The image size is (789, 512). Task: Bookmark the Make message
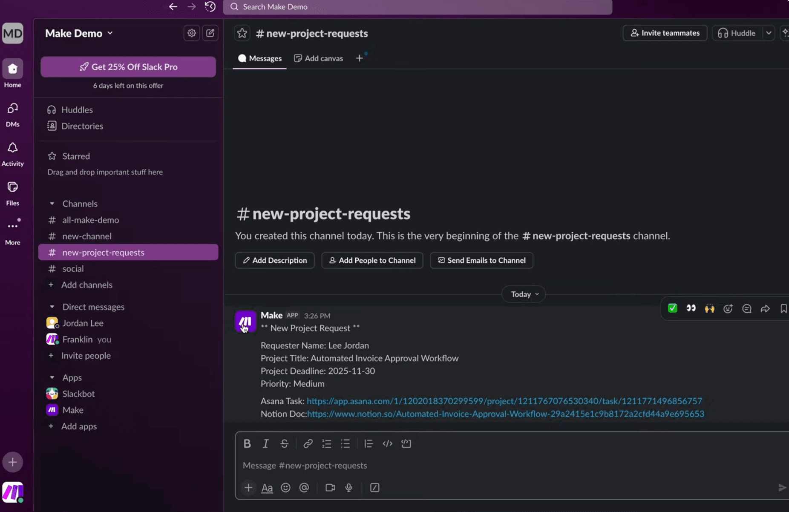coord(783,308)
